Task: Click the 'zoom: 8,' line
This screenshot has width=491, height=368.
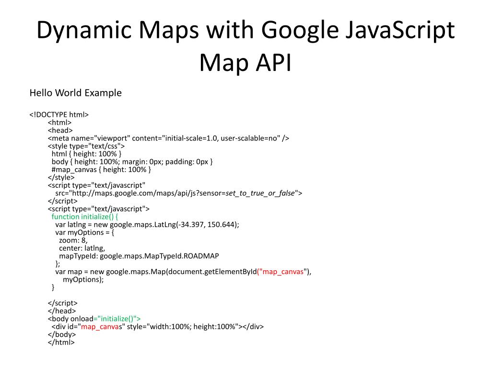Action: tap(73, 241)
